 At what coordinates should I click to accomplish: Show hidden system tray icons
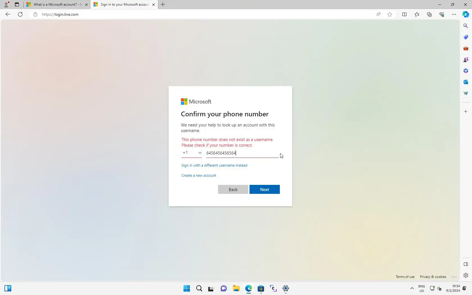pyautogui.click(x=412, y=288)
